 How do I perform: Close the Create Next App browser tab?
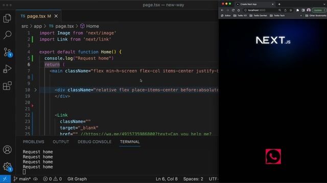[x=272, y=4]
